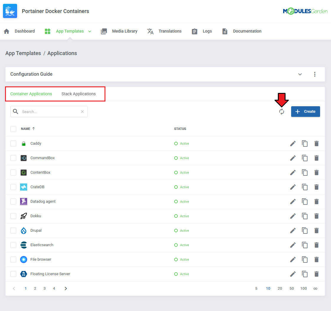Edit the Caddy application

(x=293, y=144)
